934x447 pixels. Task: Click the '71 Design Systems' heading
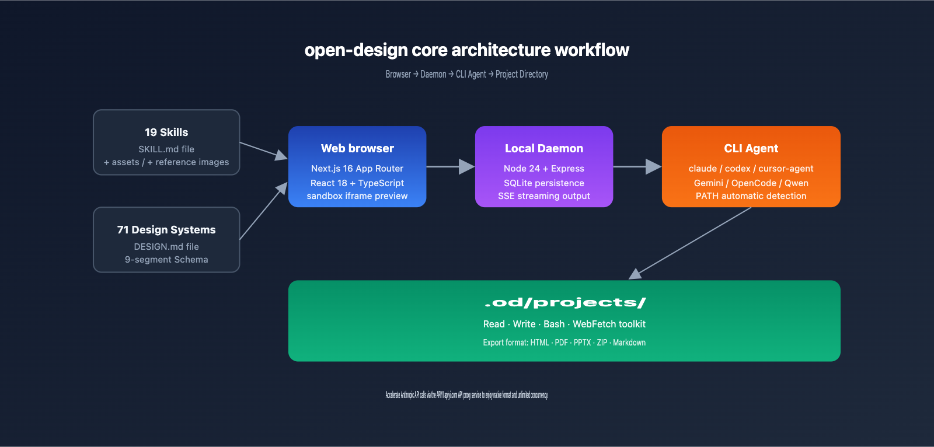click(166, 230)
